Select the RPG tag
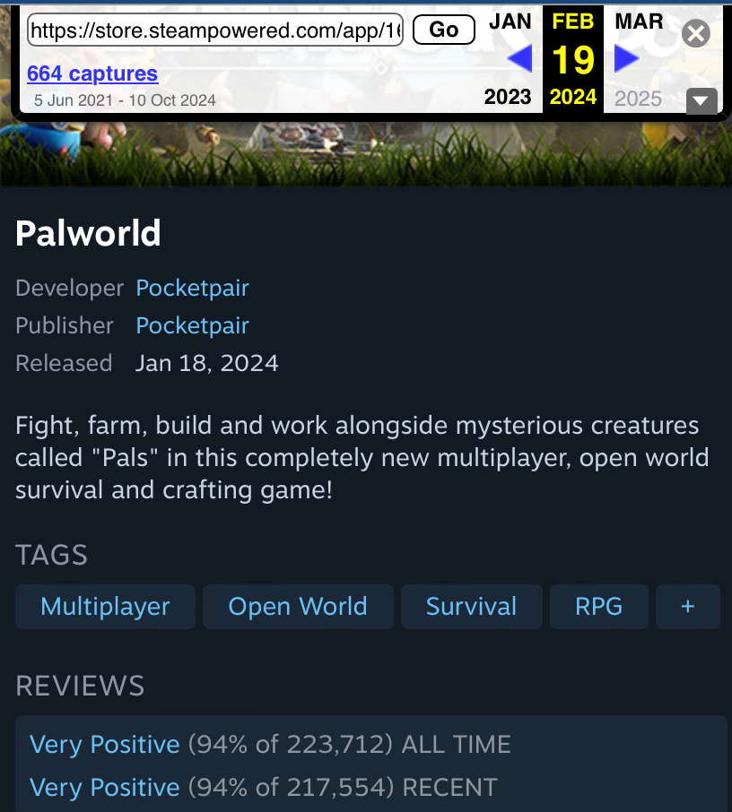Screen dimensions: 732x812 click(598, 607)
